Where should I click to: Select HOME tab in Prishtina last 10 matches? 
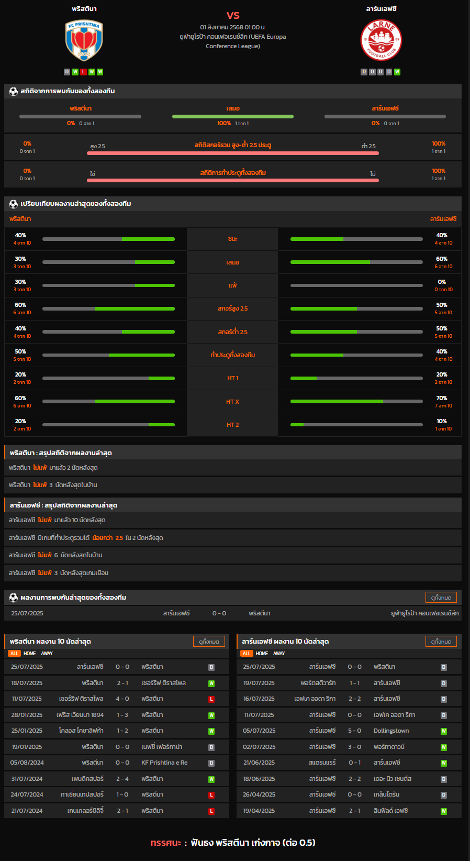30,654
